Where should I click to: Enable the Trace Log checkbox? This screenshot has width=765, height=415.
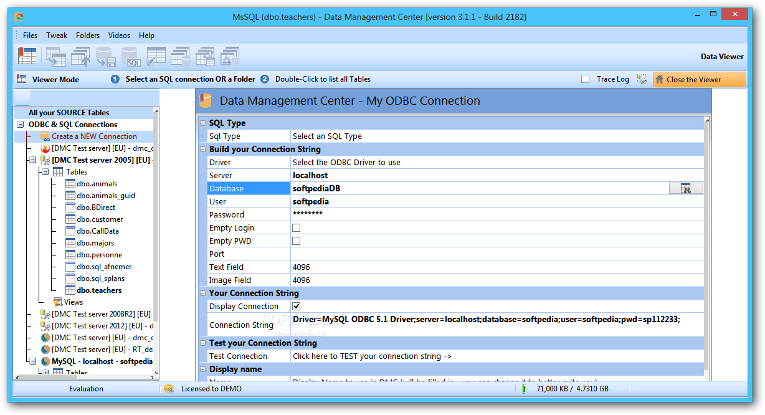[585, 79]
